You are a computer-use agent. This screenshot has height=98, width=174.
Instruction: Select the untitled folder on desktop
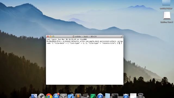(166, 3)
